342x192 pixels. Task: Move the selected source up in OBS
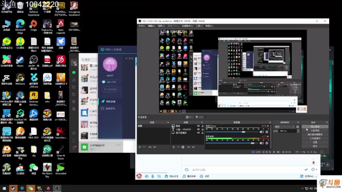(189, 147)
